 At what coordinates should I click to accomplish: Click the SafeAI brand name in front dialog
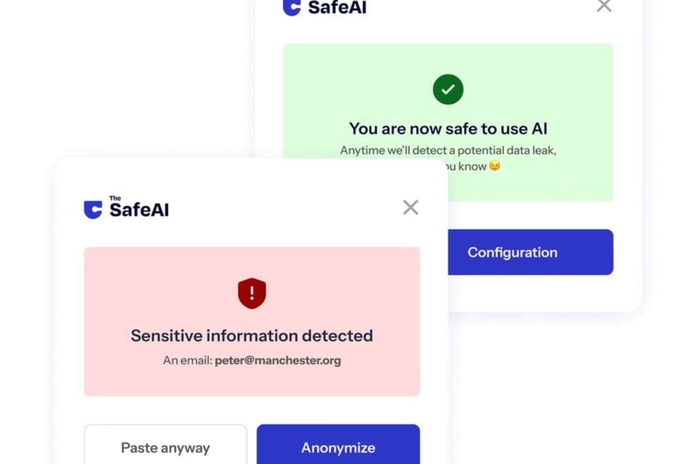click(139, 210)
